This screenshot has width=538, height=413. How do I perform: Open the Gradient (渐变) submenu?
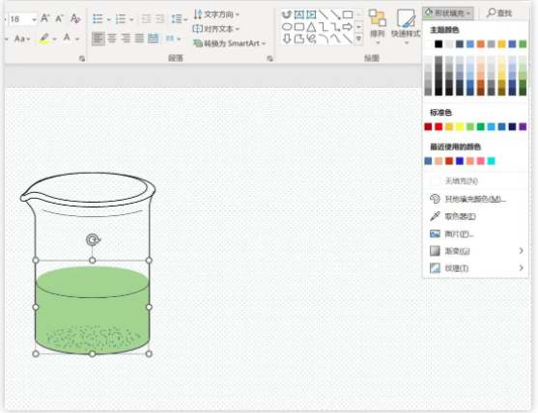tap(475, 251)
